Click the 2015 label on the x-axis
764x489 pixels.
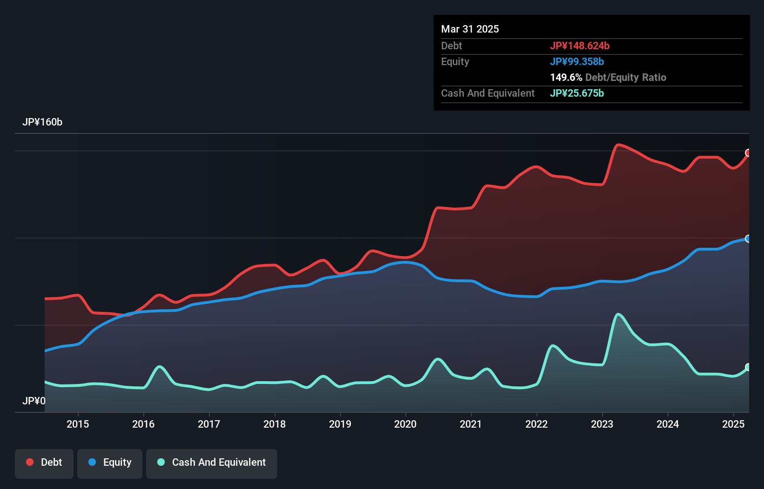(78, 424)
